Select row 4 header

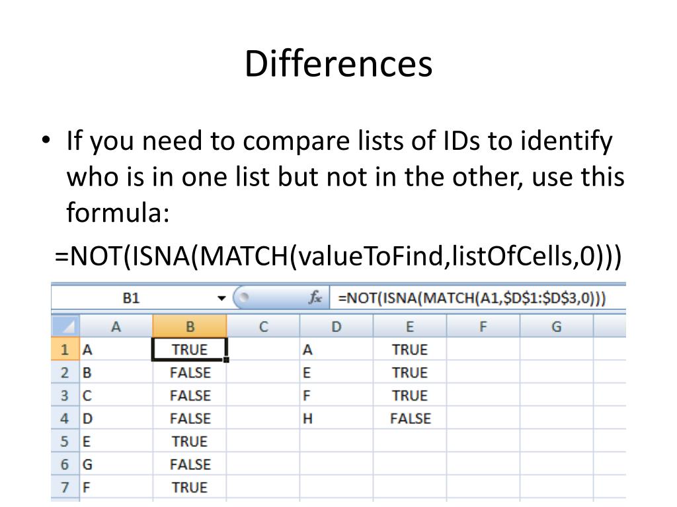tap(65, 418)
